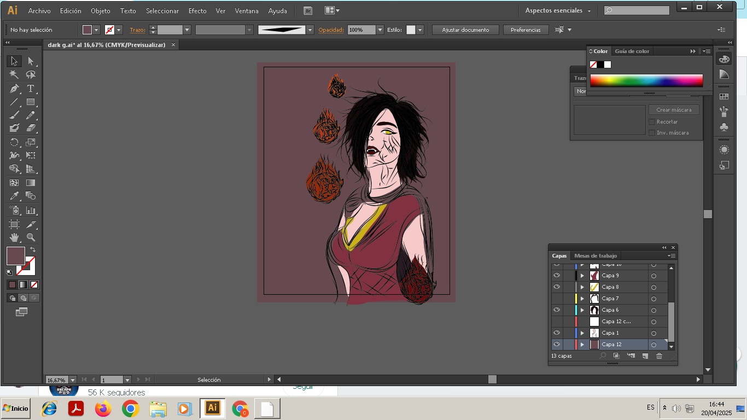Select the Eraser tool
747x420 pixels.
click(x=31, y=128)
